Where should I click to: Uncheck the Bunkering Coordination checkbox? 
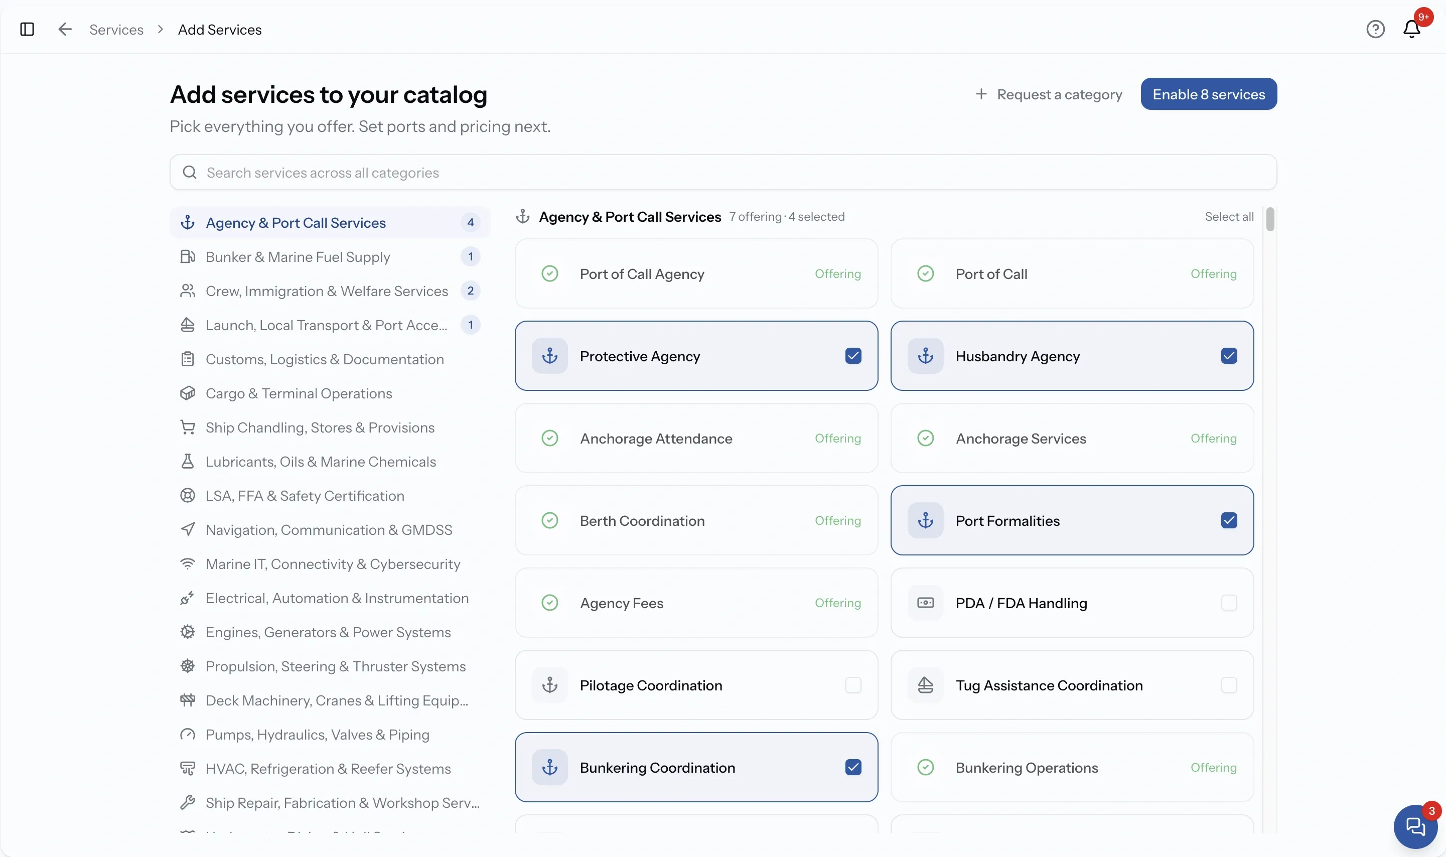click(853, 767)
